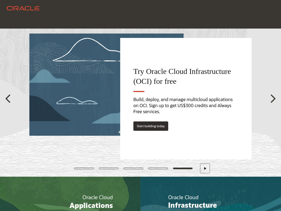This screenshot has height=211, width=281.
Task: Click the blue cloud illustration image
Action: pos(75,85)
